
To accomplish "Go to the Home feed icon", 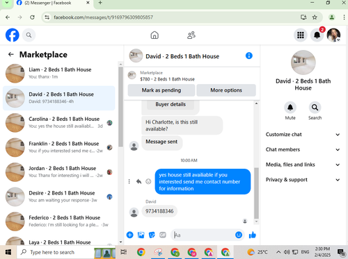I will [155, 35].
